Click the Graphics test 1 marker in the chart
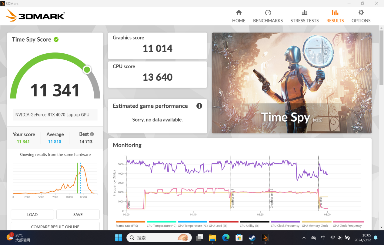 click(x=232, y=198)
